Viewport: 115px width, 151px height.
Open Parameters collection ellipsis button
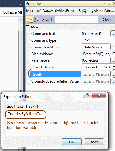pyautogui.click(x=113, y=60)
